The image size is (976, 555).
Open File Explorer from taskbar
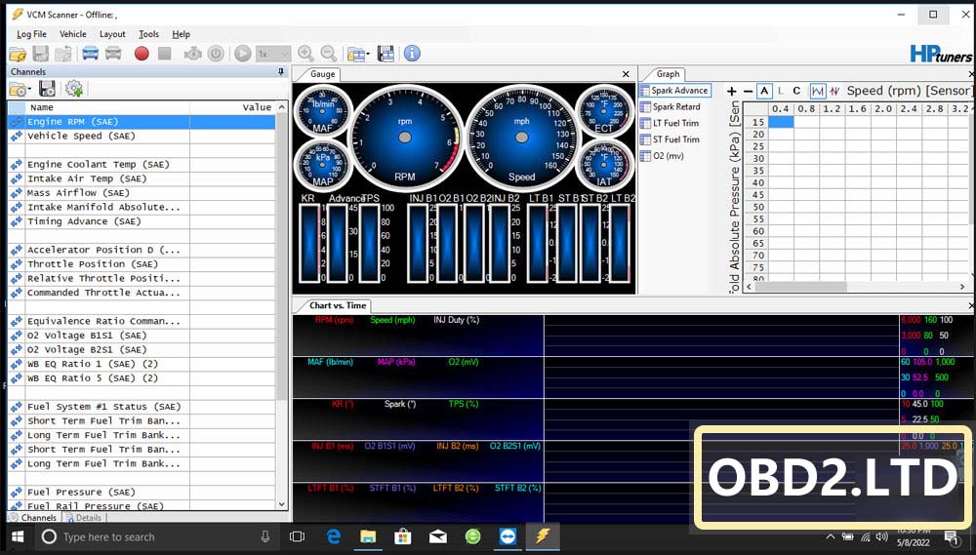[x=368, y=536]
